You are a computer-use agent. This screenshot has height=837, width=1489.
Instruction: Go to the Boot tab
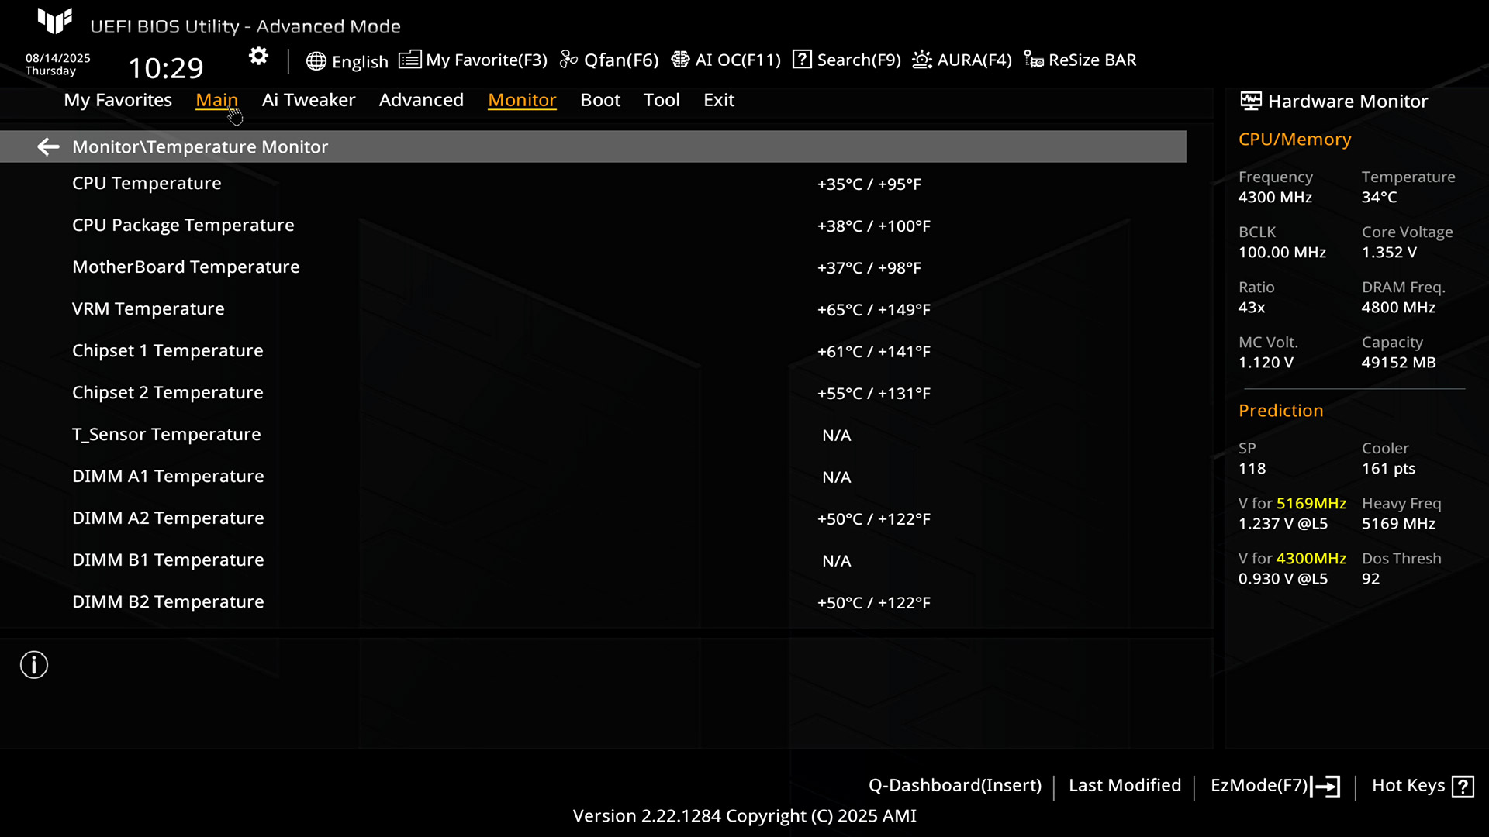tap(600, 100)
